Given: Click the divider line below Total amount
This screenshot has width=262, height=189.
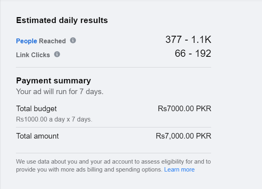Looking at the screenshot, I should 113,153.
